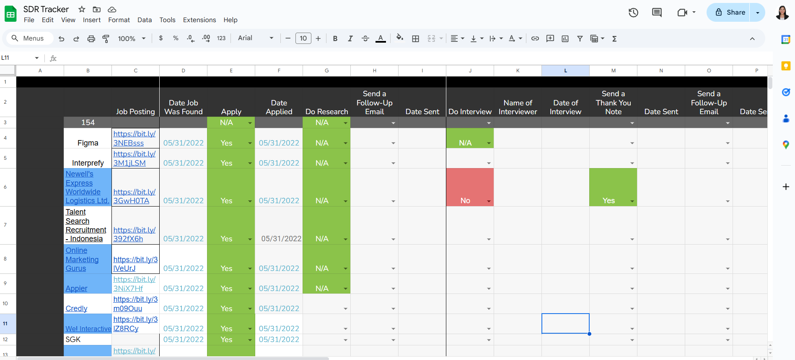795x360 pixels.
Task: Open Google Contacts side panel
Action: click(786, 118)
